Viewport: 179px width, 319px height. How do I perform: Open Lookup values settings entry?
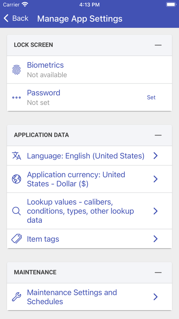click(89, 211)
